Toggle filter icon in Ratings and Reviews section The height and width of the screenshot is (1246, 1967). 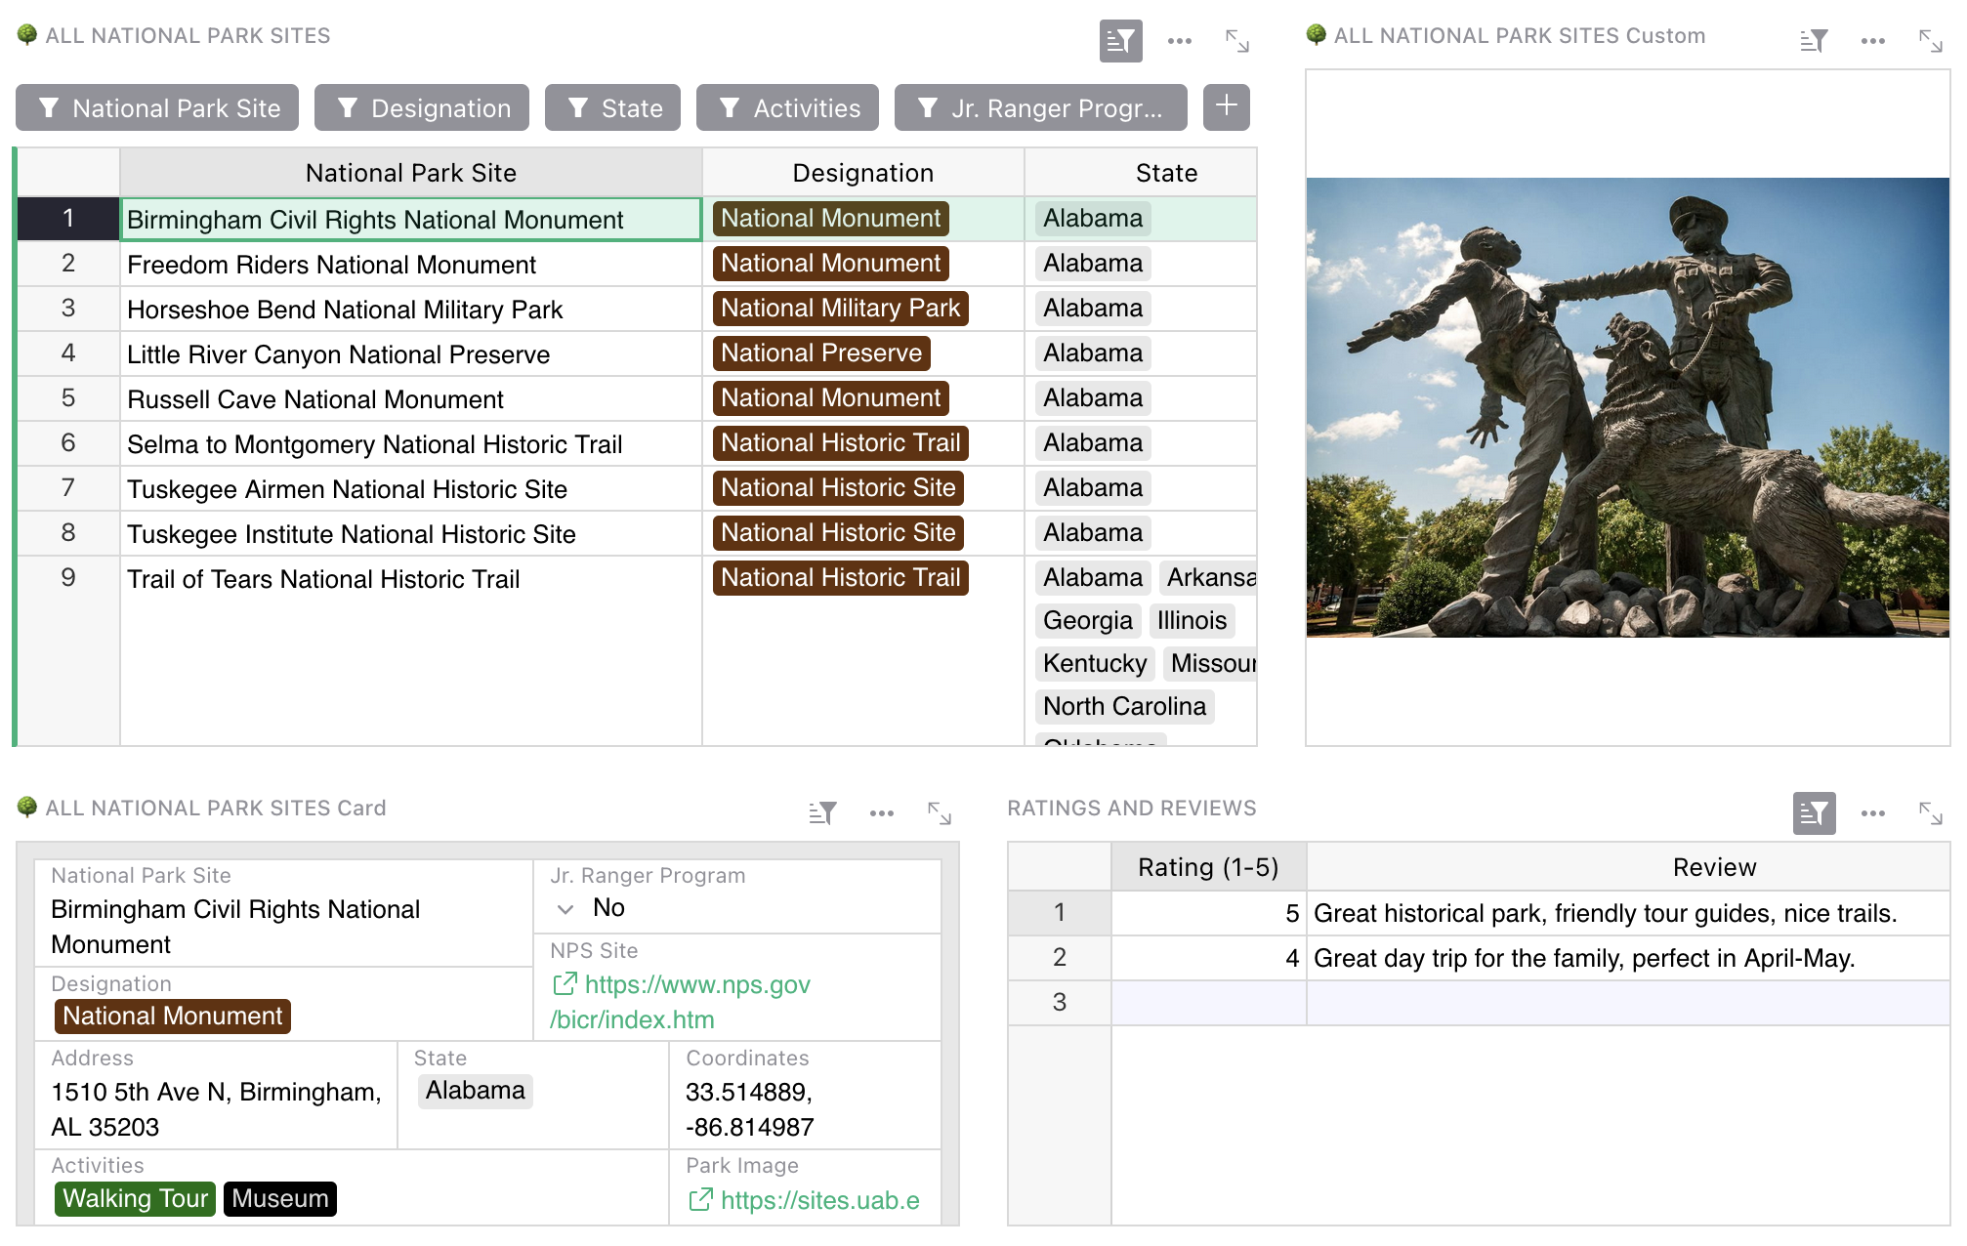(x=1814, y=813)
